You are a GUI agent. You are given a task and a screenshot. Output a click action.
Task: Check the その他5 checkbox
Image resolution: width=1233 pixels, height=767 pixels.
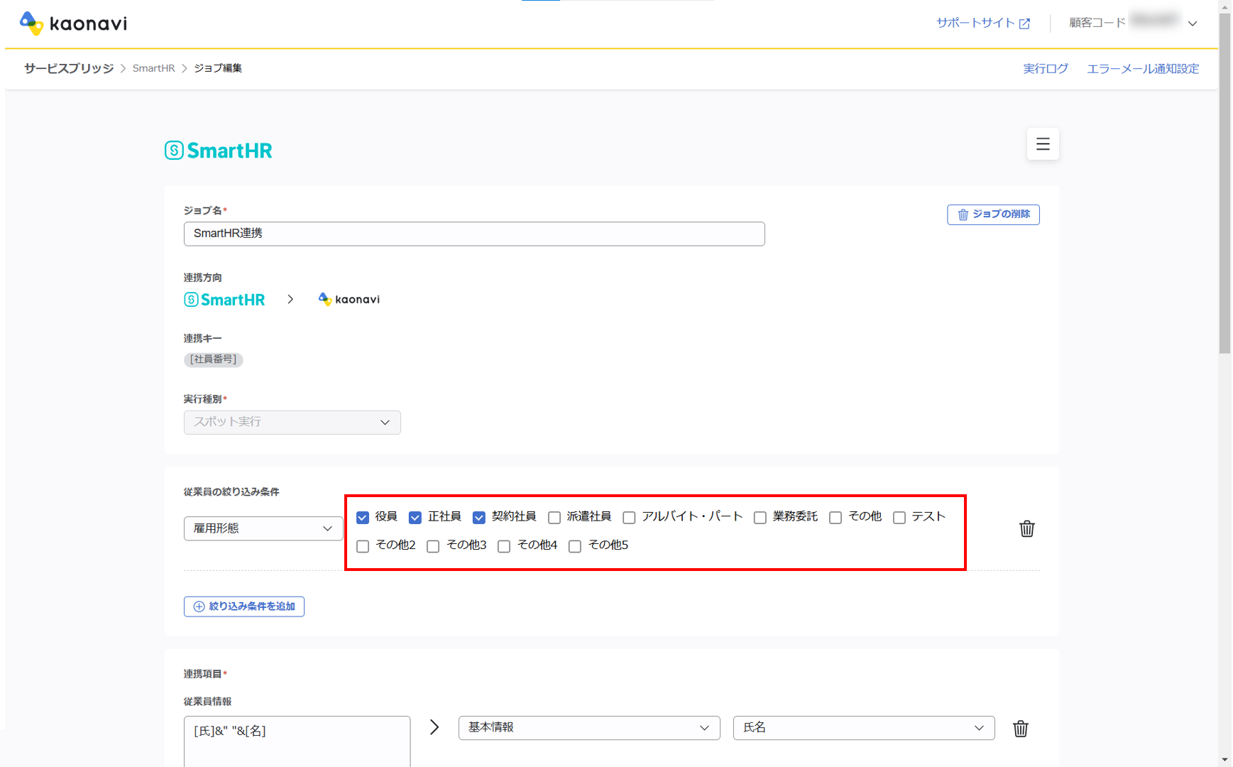coord(575,546)
